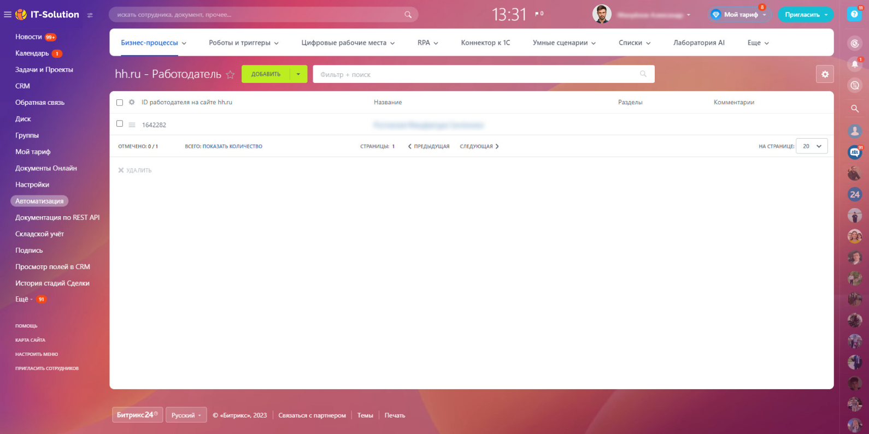Click the flag counter icon next to the clock
This screenshot has height=434, width=869.
point(539,14)
